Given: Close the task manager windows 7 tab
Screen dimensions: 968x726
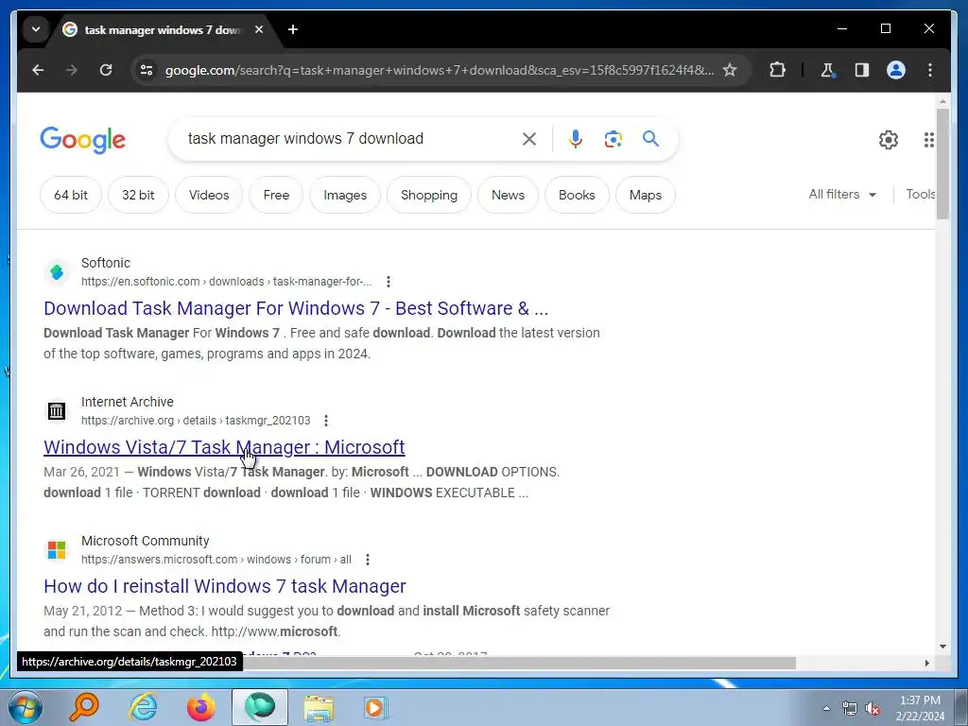Looking at the screenshot, I should (259, 29).
